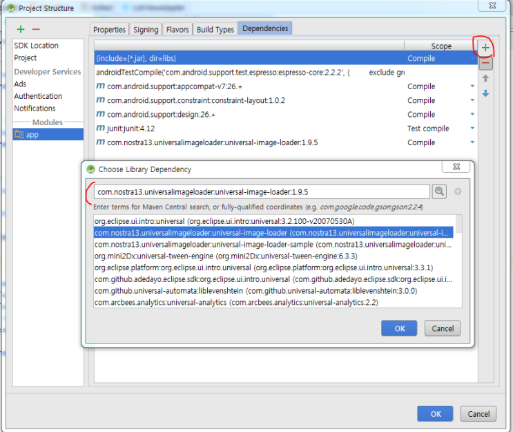
Task: Open scope dropdown for design:26.+ row
Action: [x=472, y=114]
